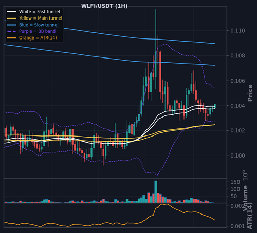The image size is (257, 233).
Task: Click the purple dashed swatch in the legend
Action: click(x=11, y=31)
